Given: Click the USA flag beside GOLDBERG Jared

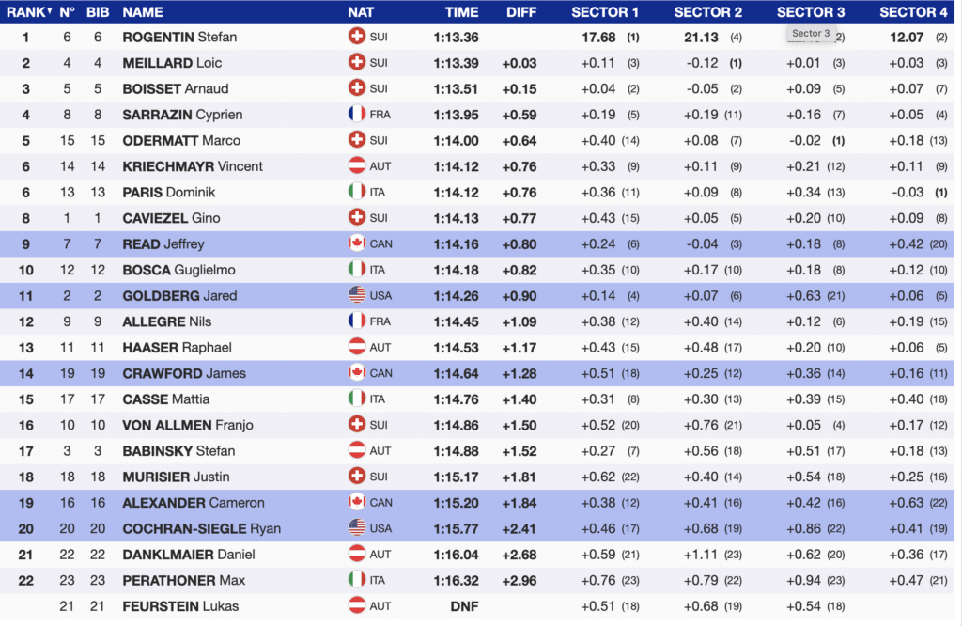Looking at the screenshot, I should [x=356, y=295].
